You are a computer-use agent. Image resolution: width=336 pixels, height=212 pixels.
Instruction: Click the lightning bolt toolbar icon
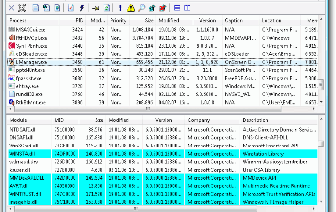pyautogui.click(x=82, y=8)
